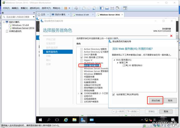Click the take snapshot clock icon

pyautogui.click(x=84, y=8)
